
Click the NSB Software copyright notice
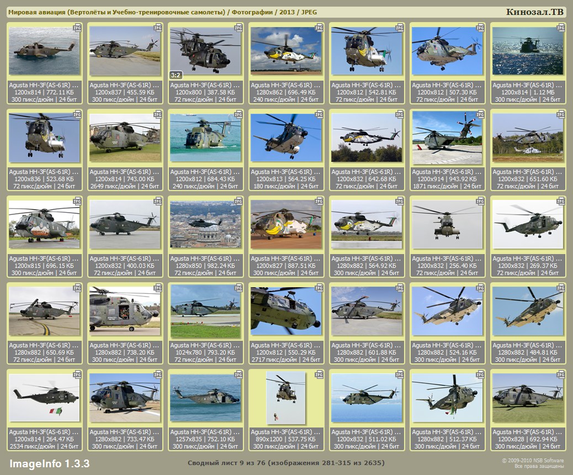click(532, 463)
